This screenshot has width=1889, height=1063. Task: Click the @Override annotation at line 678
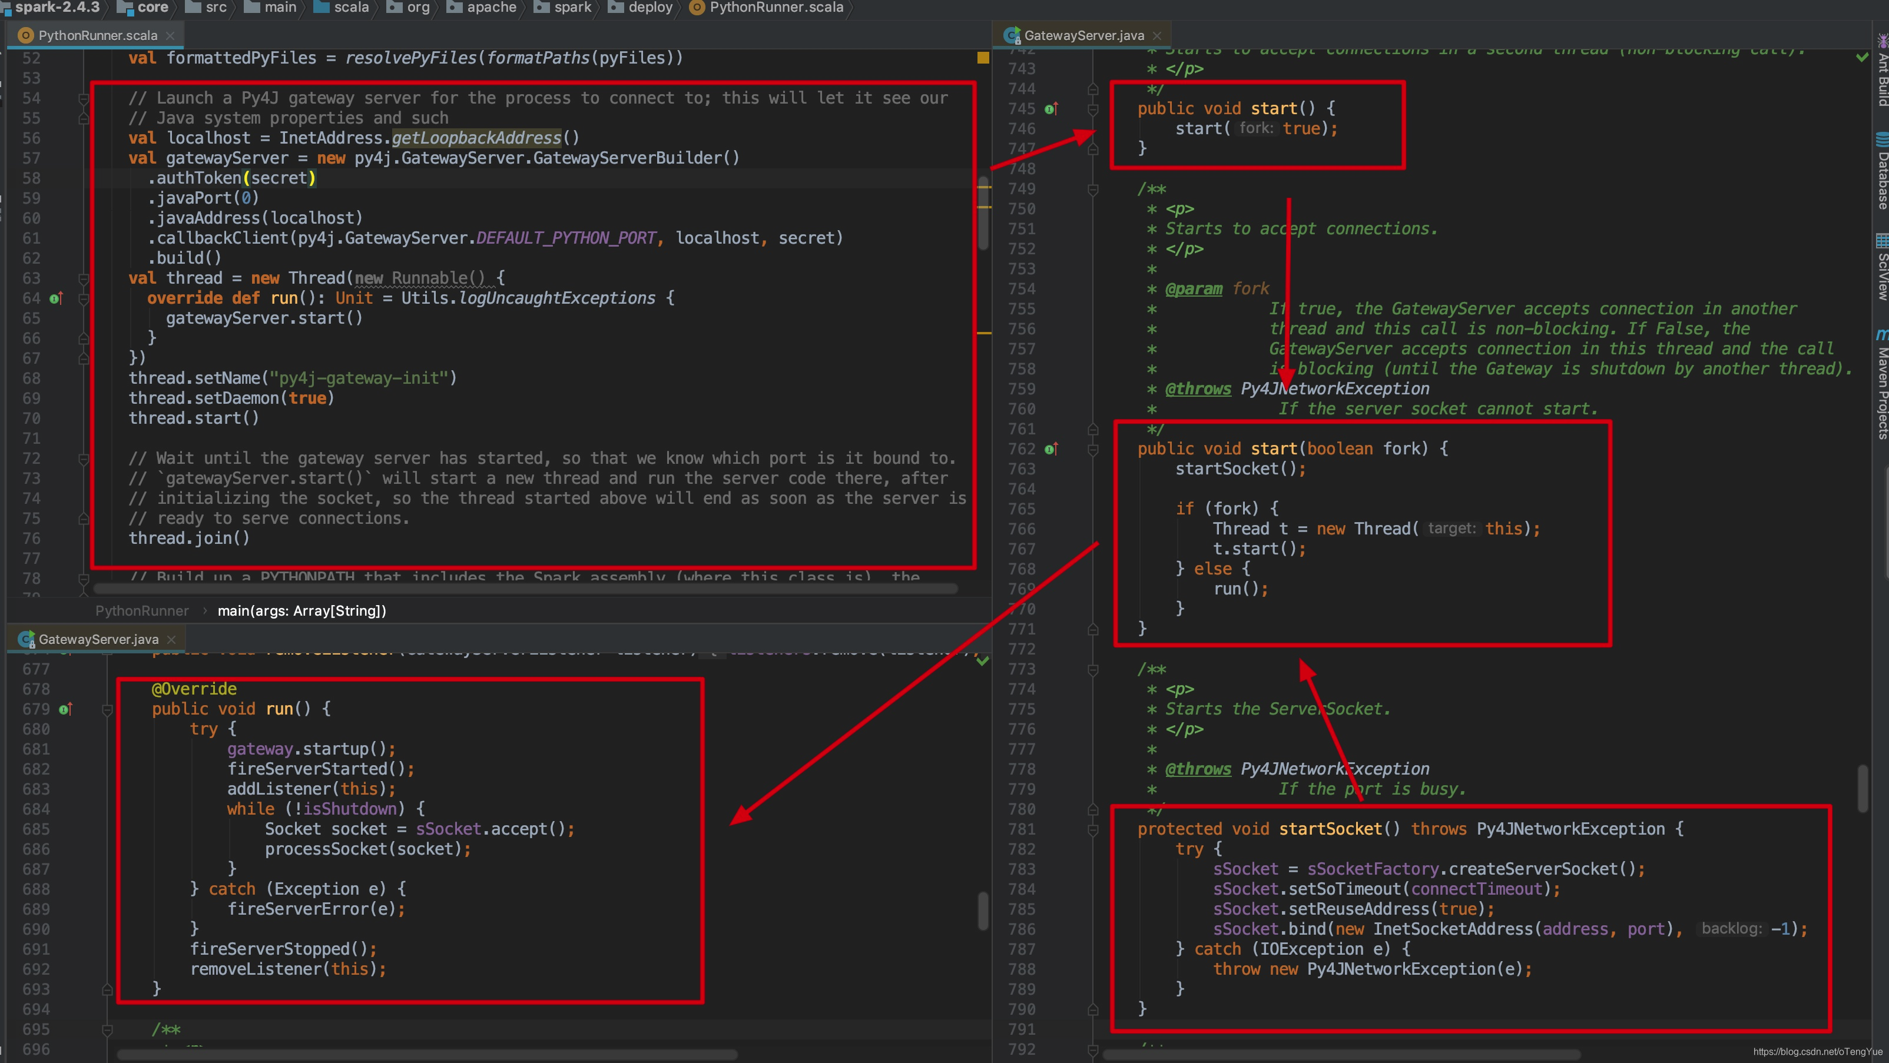[194, 689]
